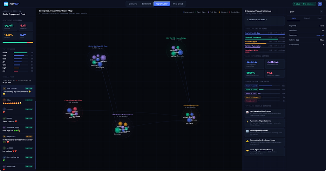This screenshot has height=171, width=326.
Task: Click the Escalation flow type tag
Action: click(251, 101)
